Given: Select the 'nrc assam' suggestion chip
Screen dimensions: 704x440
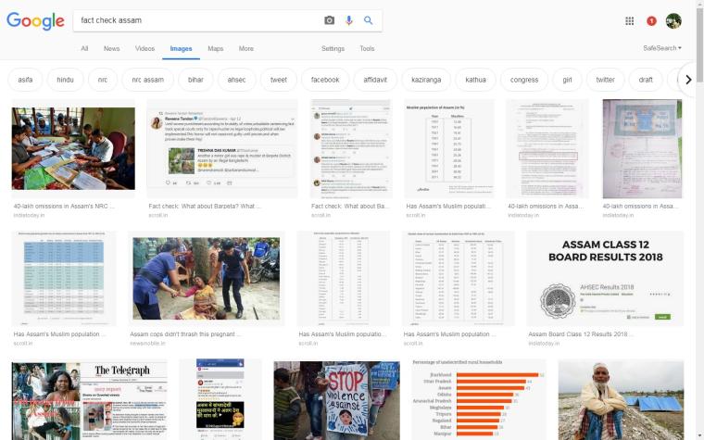Looking at the screenshot, I should coord(147,80).
